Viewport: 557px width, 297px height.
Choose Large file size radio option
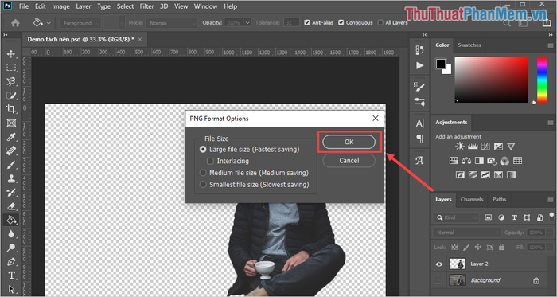(203, 150)
